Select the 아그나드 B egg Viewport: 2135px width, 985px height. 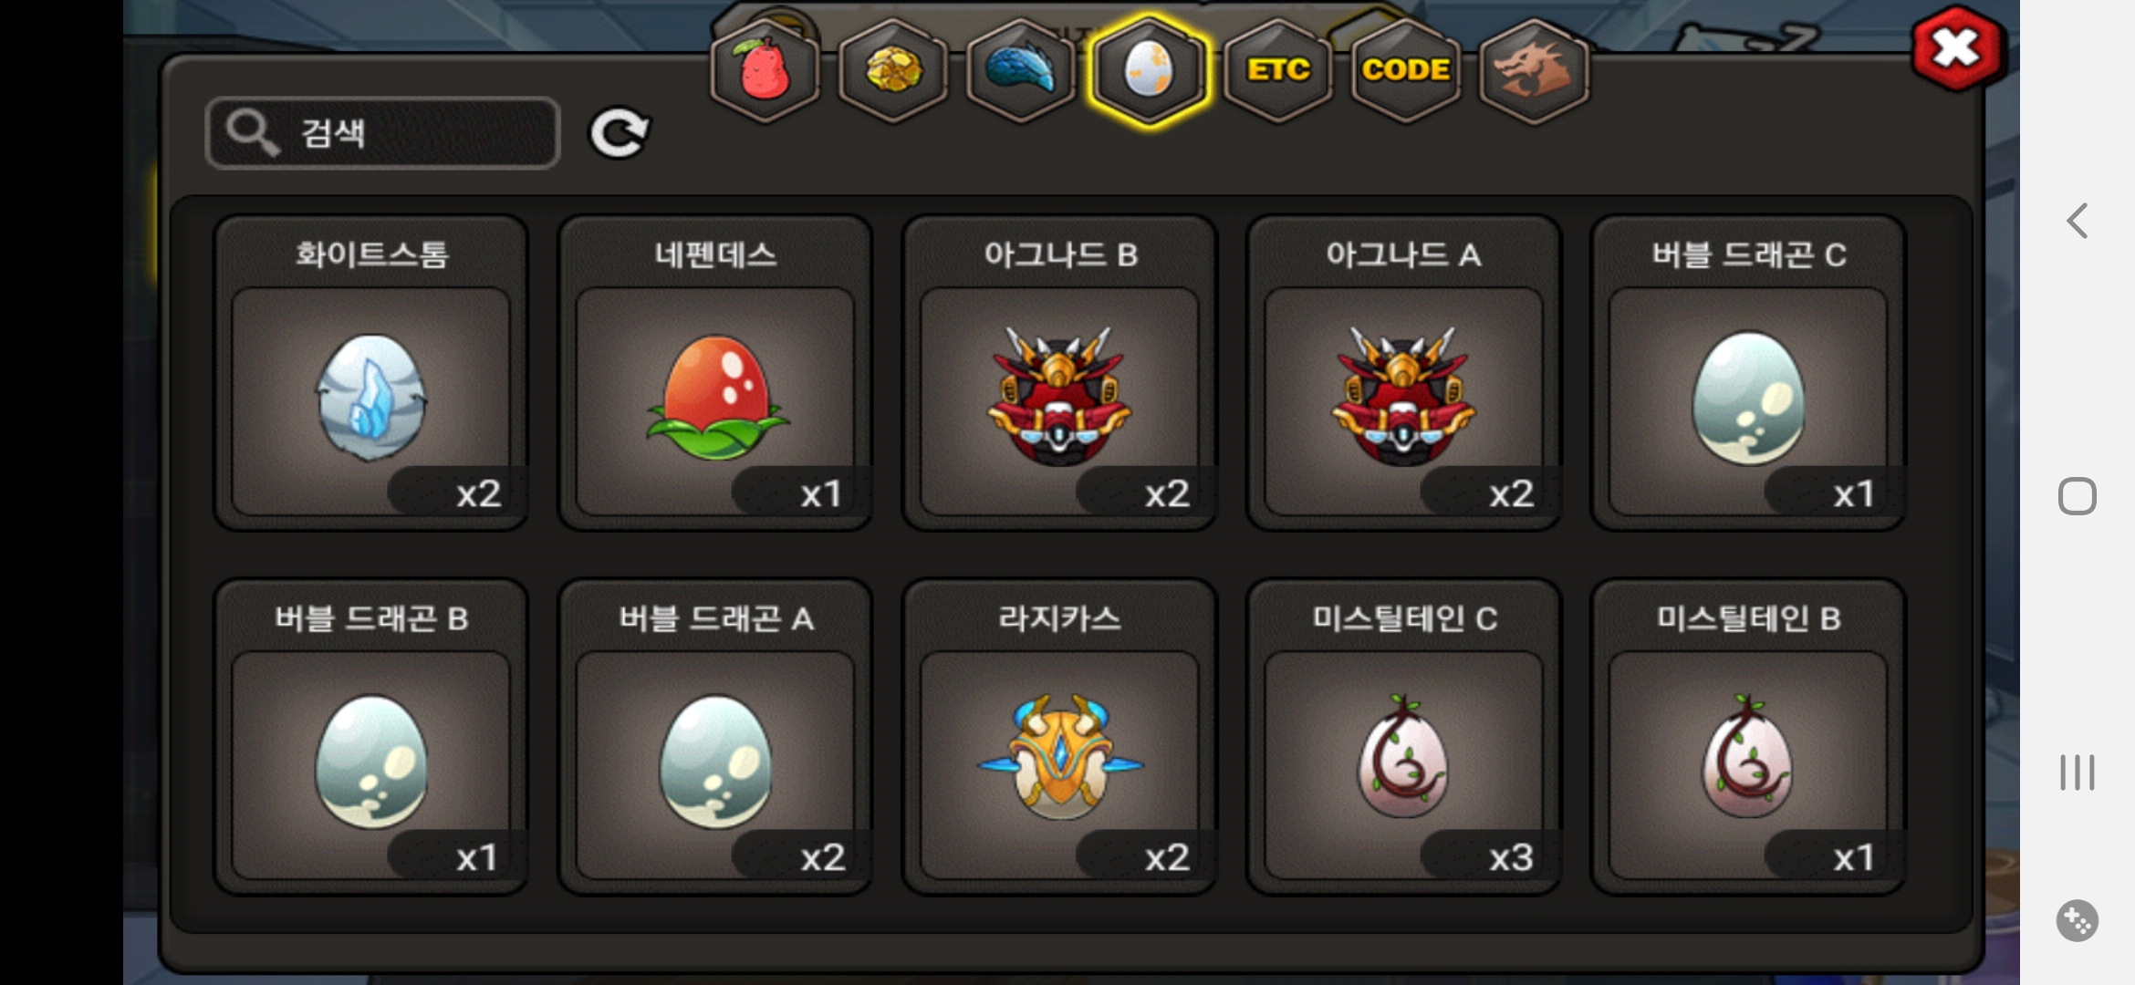coord(1059,373)
